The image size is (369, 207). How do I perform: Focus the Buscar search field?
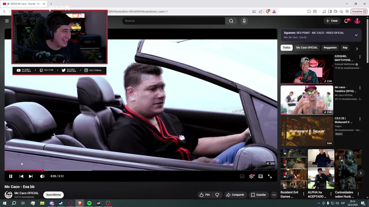[174, 21]
